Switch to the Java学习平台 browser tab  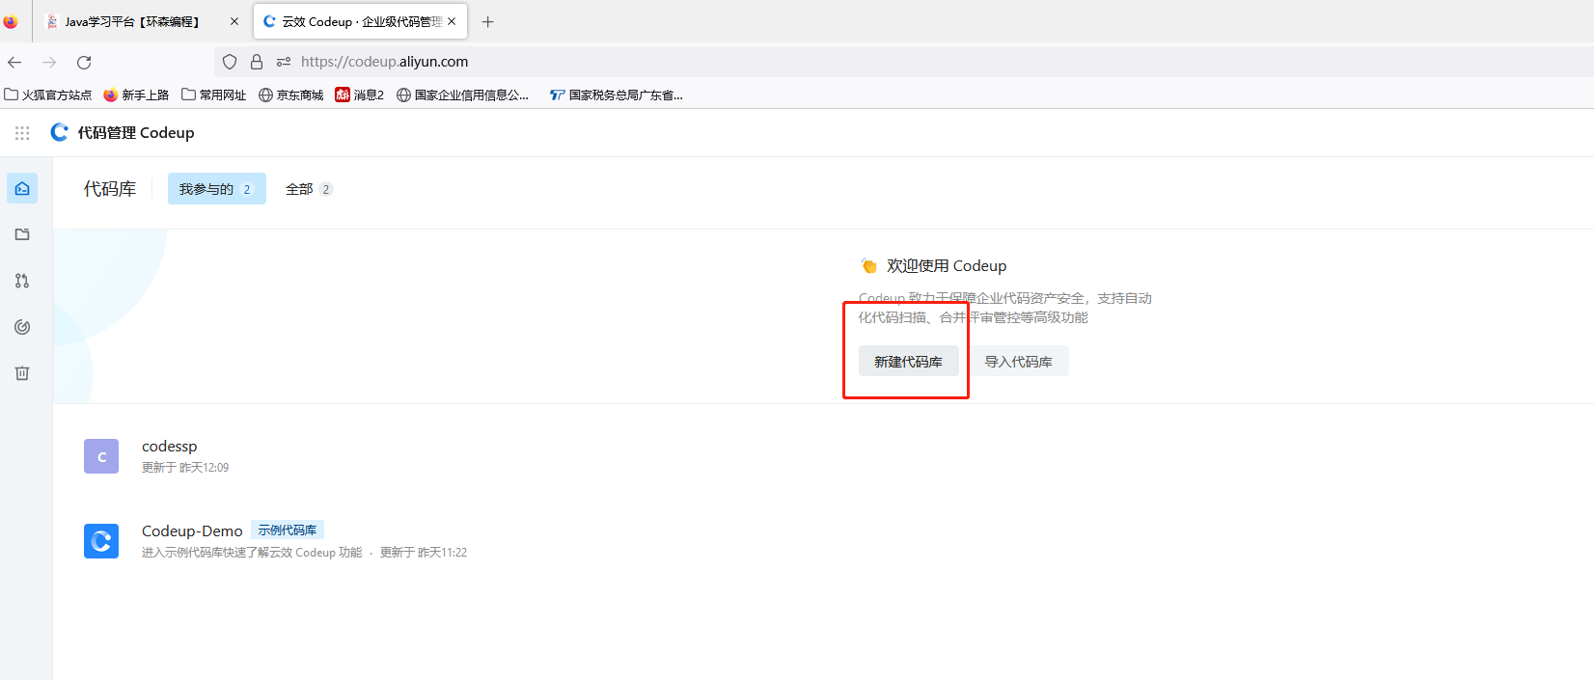[x=141, y=21]
